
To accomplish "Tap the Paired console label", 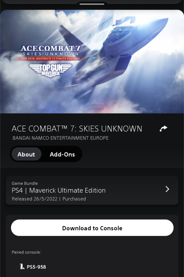I will coord(26,252).
